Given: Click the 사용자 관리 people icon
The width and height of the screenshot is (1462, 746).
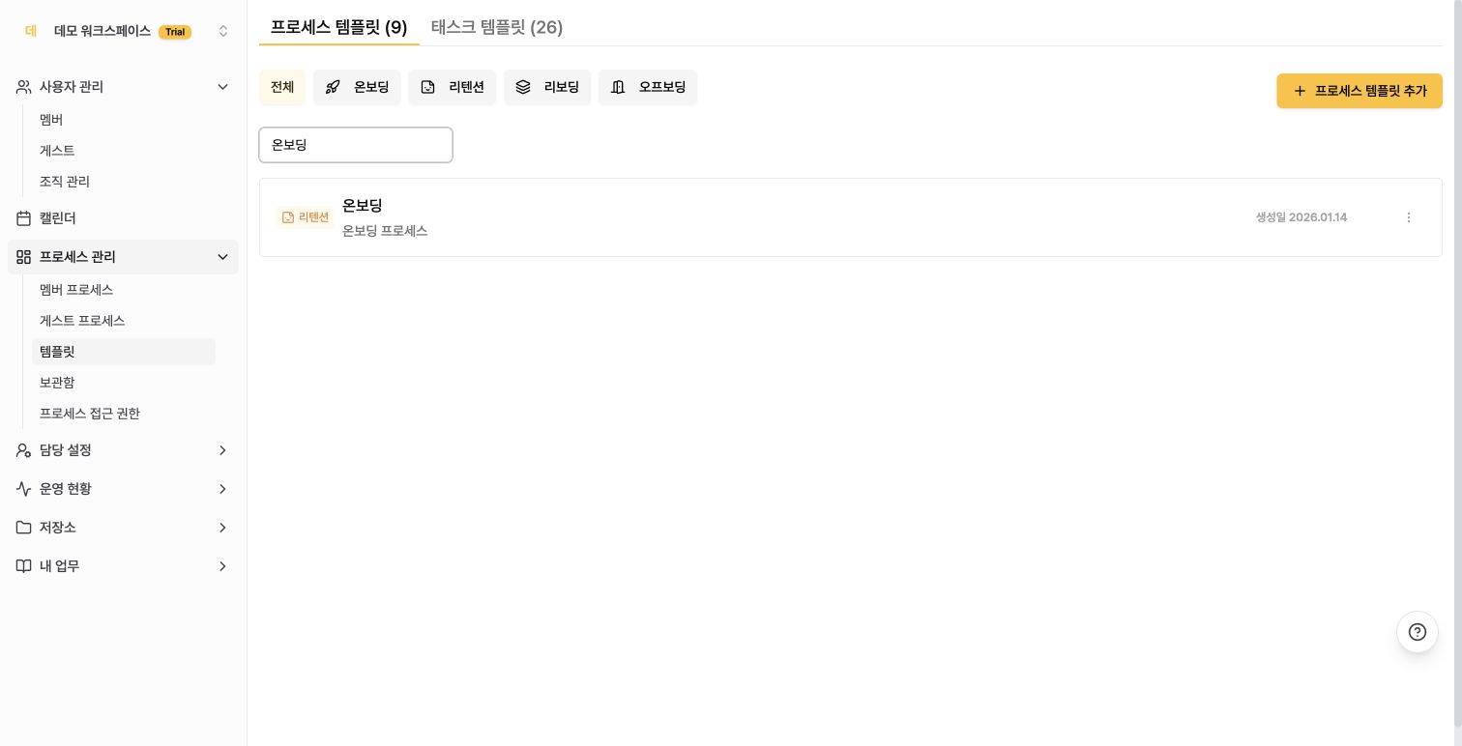Looking at the screenshot, I should pyautogui.click(x=24, y=87).
